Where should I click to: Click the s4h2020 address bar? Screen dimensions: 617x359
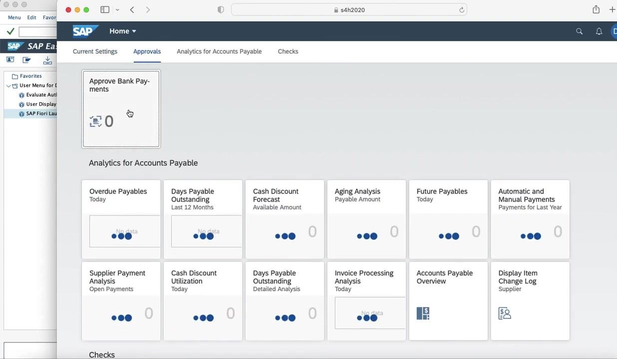coord(349,9)
